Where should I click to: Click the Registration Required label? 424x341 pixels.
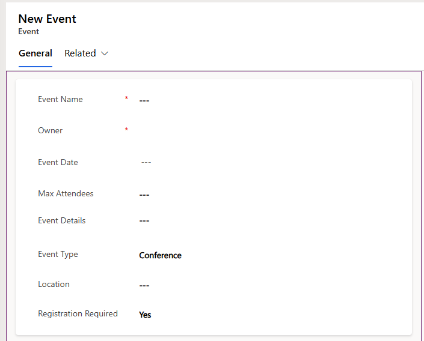click(x=78, y=314)
